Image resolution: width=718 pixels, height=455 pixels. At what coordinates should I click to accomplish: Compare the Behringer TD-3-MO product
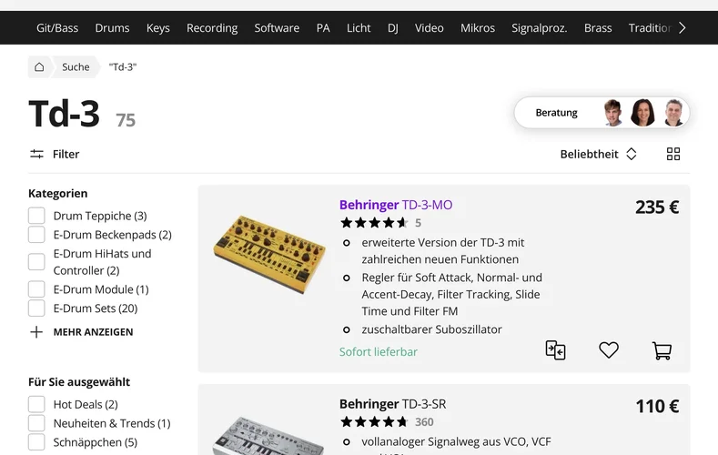(555, 350)
